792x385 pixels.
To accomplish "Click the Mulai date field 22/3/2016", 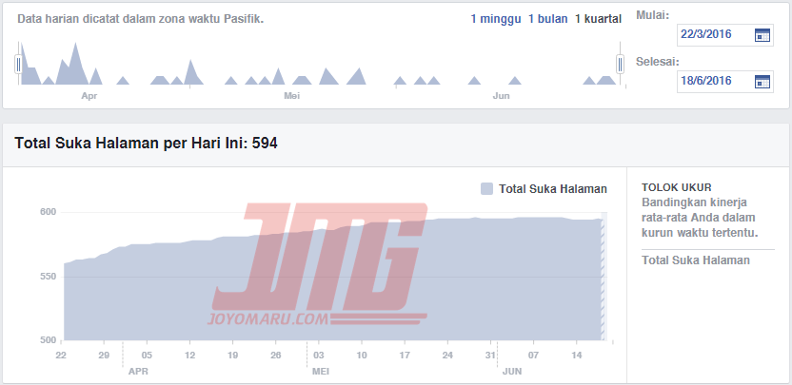I will click(724, 35).
